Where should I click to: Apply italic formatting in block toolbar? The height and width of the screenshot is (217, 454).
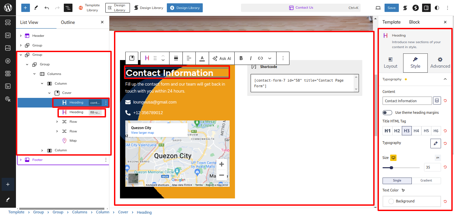pyautogui.click(x=251, y=58)
